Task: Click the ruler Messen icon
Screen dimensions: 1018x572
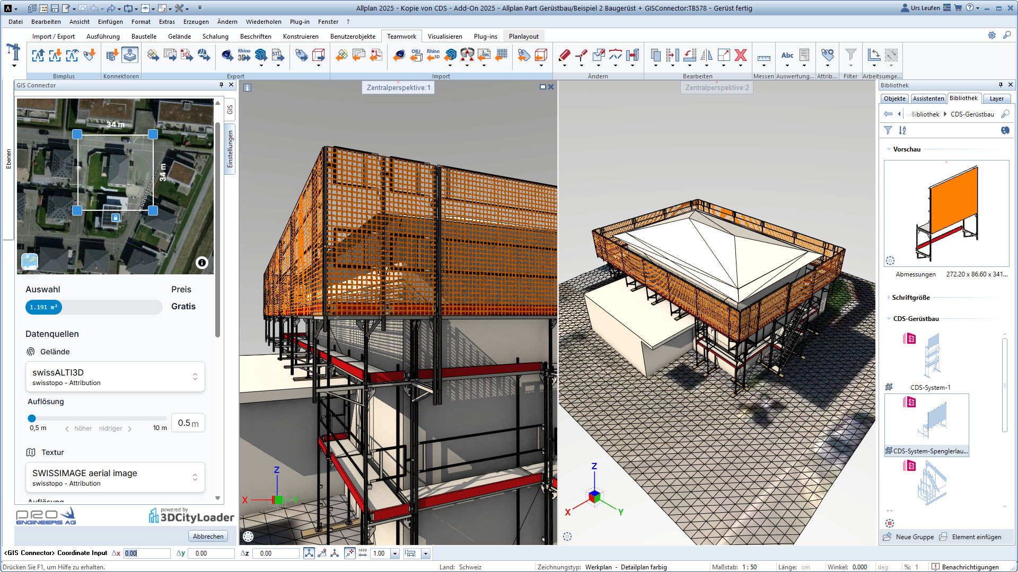Action: [763, 57]
